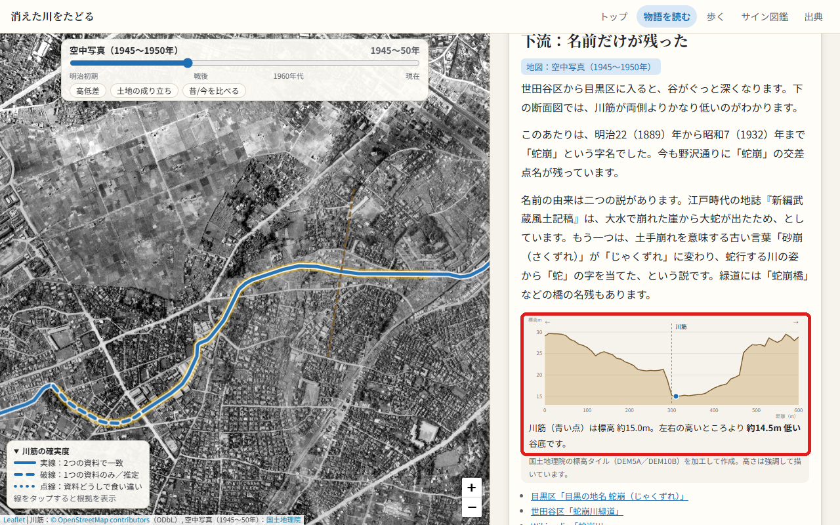This screenshot has width=840, height=525.
Task: Open link 世田谷区「蛇崩川緑道」
Action: 577,511
